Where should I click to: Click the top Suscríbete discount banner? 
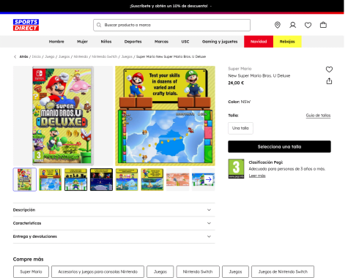171,6
